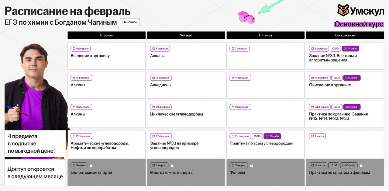Viewport: 389px width, 191px height.
Task: Click the lock icon next to 9 марта
Action: point(91,165)
